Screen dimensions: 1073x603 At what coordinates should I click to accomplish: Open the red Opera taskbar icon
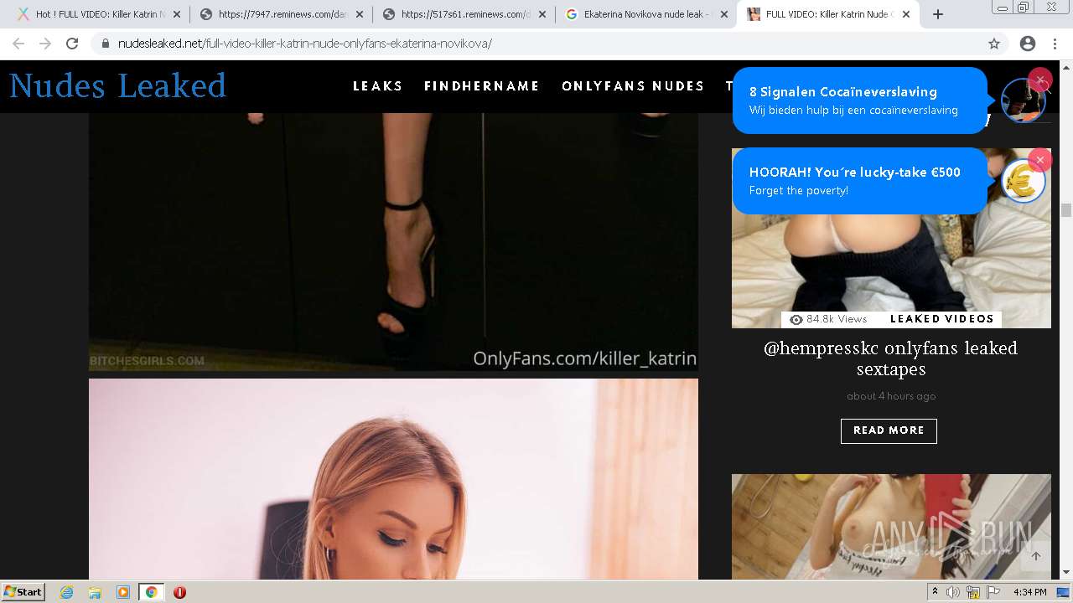pyautogui.click(x=179, y=592)
